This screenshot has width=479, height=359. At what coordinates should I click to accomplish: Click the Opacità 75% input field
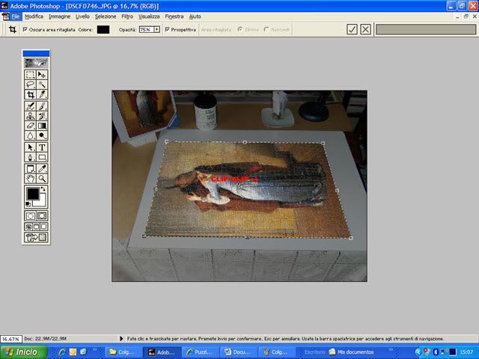pos(147,30)
